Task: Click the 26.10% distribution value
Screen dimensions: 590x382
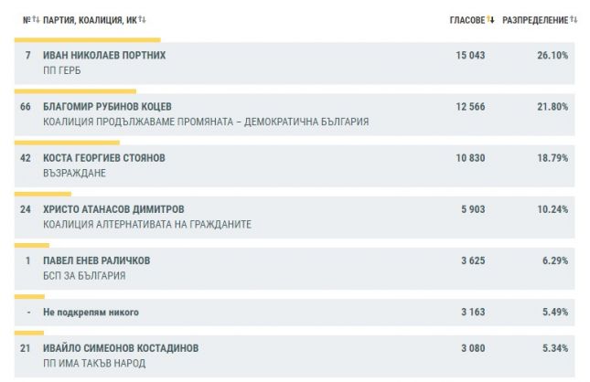Action: point(552,55)
